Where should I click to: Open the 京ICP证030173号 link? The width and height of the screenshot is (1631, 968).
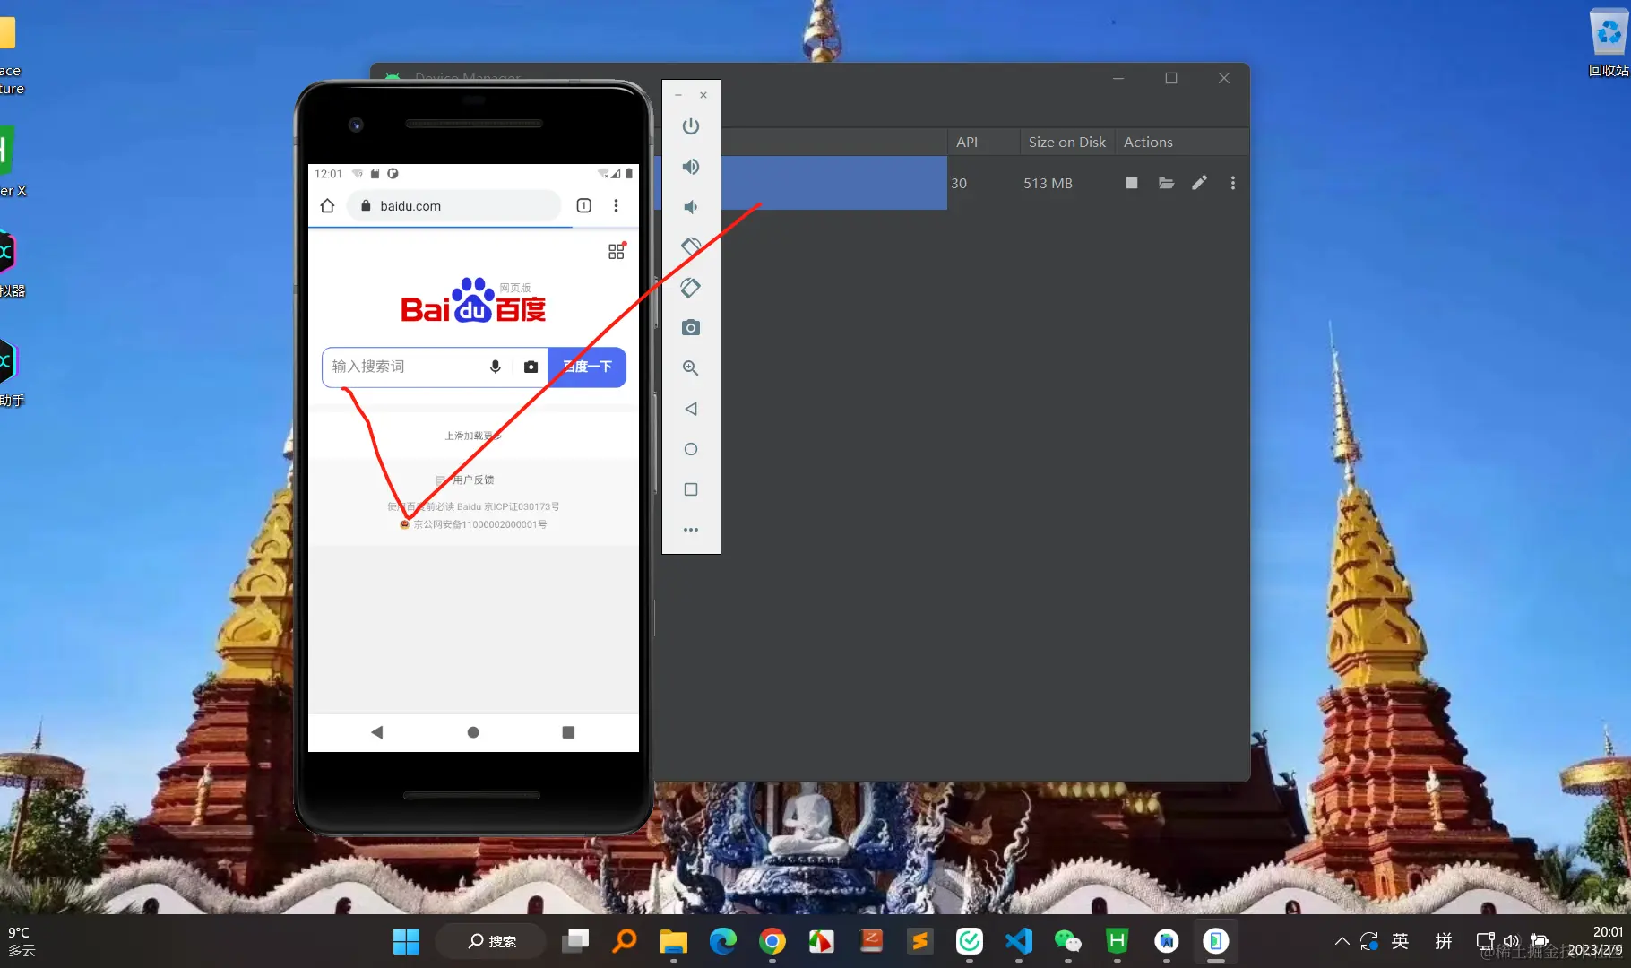click(522, 506)
